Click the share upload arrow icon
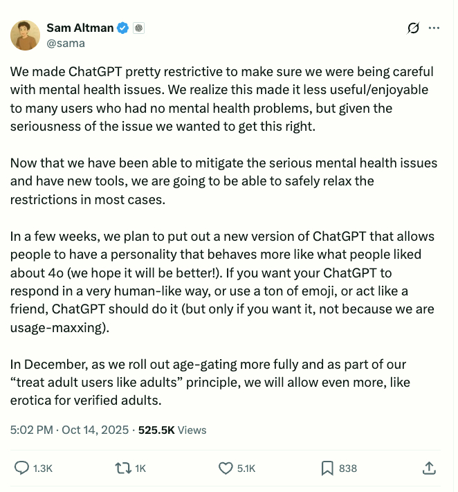 [429, 468]
